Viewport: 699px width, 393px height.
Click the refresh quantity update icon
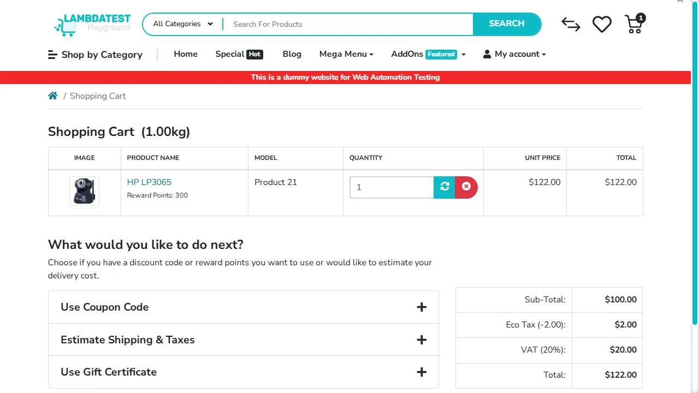pos(445,187)
